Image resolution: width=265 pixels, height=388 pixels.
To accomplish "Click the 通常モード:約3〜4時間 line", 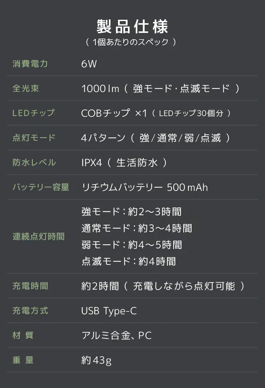I will (x=137, y=228).
